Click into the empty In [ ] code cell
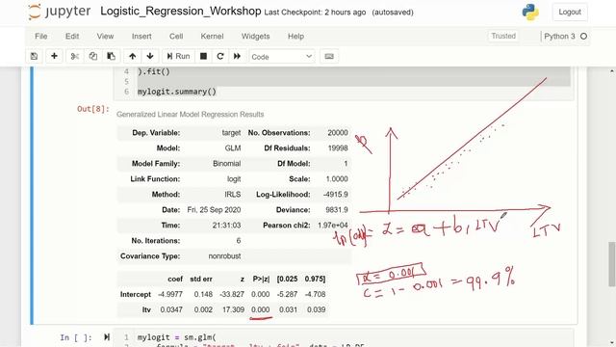 coord(344,338)
